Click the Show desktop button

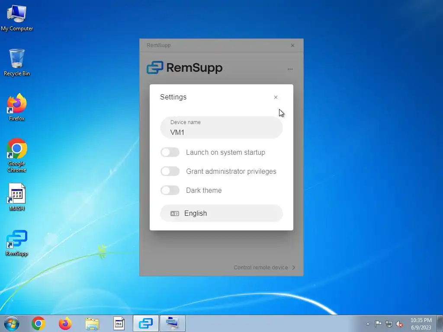[440, 323]
